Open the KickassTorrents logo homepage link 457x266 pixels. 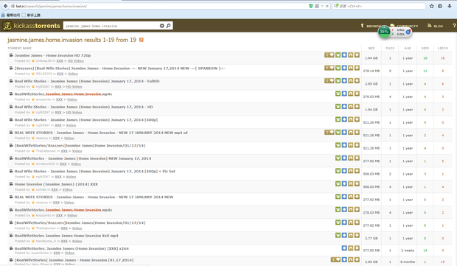(x=32, y=26)
